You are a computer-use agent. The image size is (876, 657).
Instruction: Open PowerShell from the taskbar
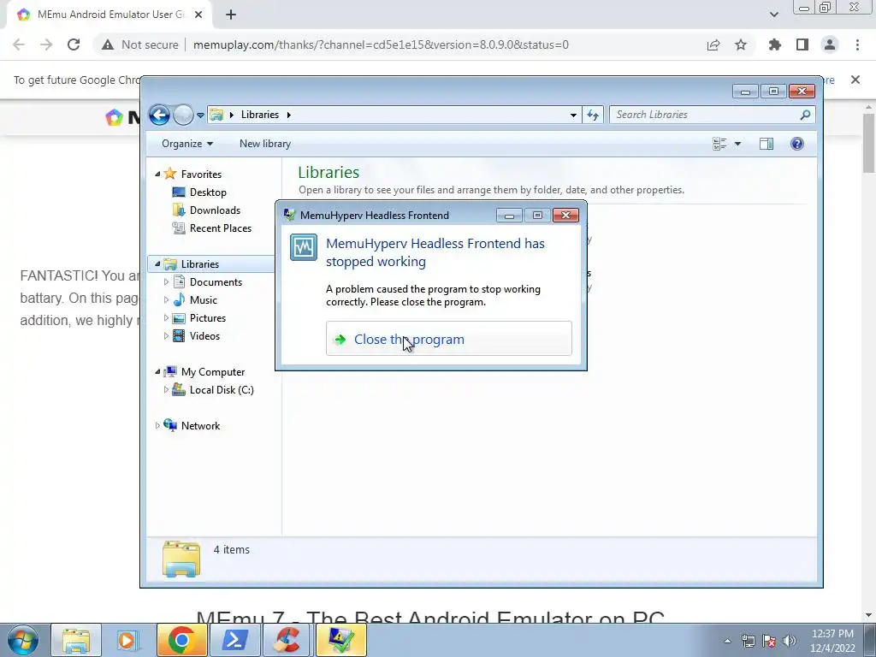click(234, 640)
